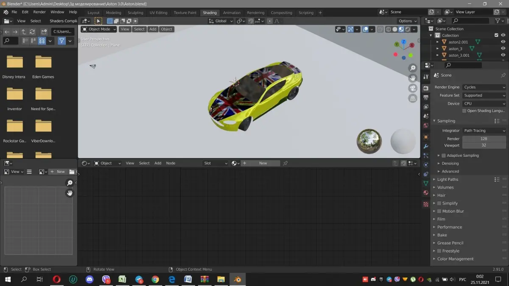This screenshot has height=286, width=509.
Task: Select rendered viewport shading
Action: (x=408, y=29)
